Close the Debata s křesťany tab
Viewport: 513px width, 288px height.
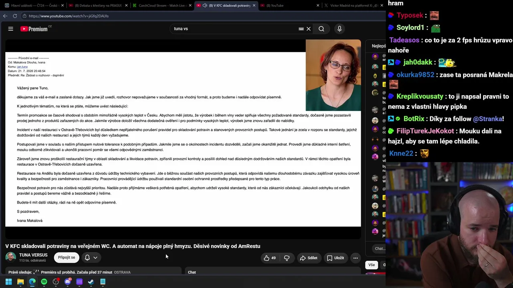(x=126, y=6)
